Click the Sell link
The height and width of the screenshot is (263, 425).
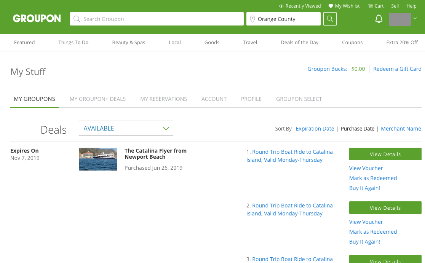pos(395,6)
